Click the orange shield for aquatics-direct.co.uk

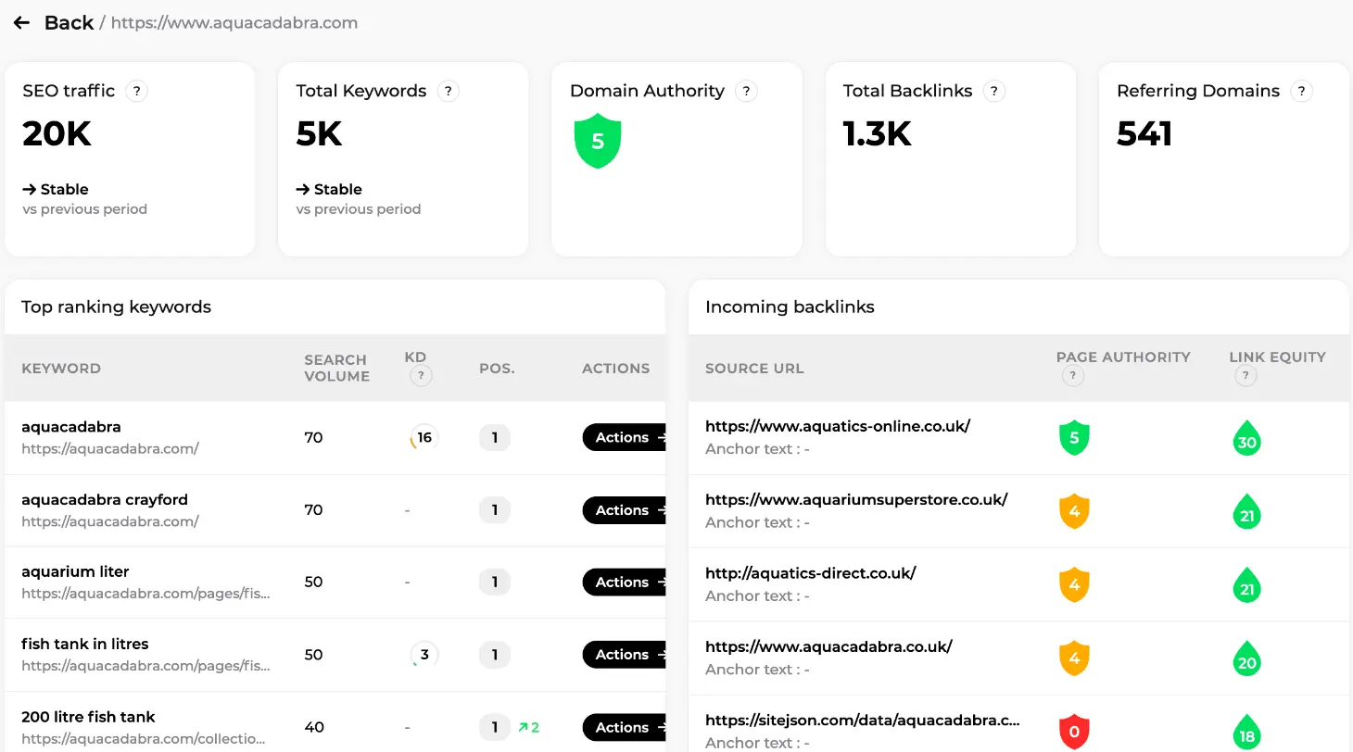tap(1074, 584)
